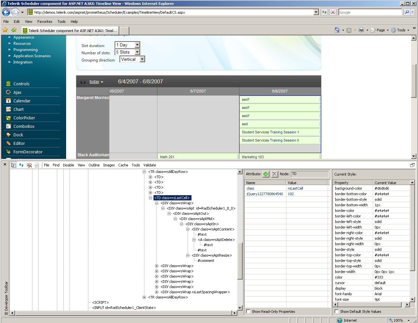418x323 pixels.
Task: Open Student Services Training Session 1 appointment
Action: click(280, 132)
